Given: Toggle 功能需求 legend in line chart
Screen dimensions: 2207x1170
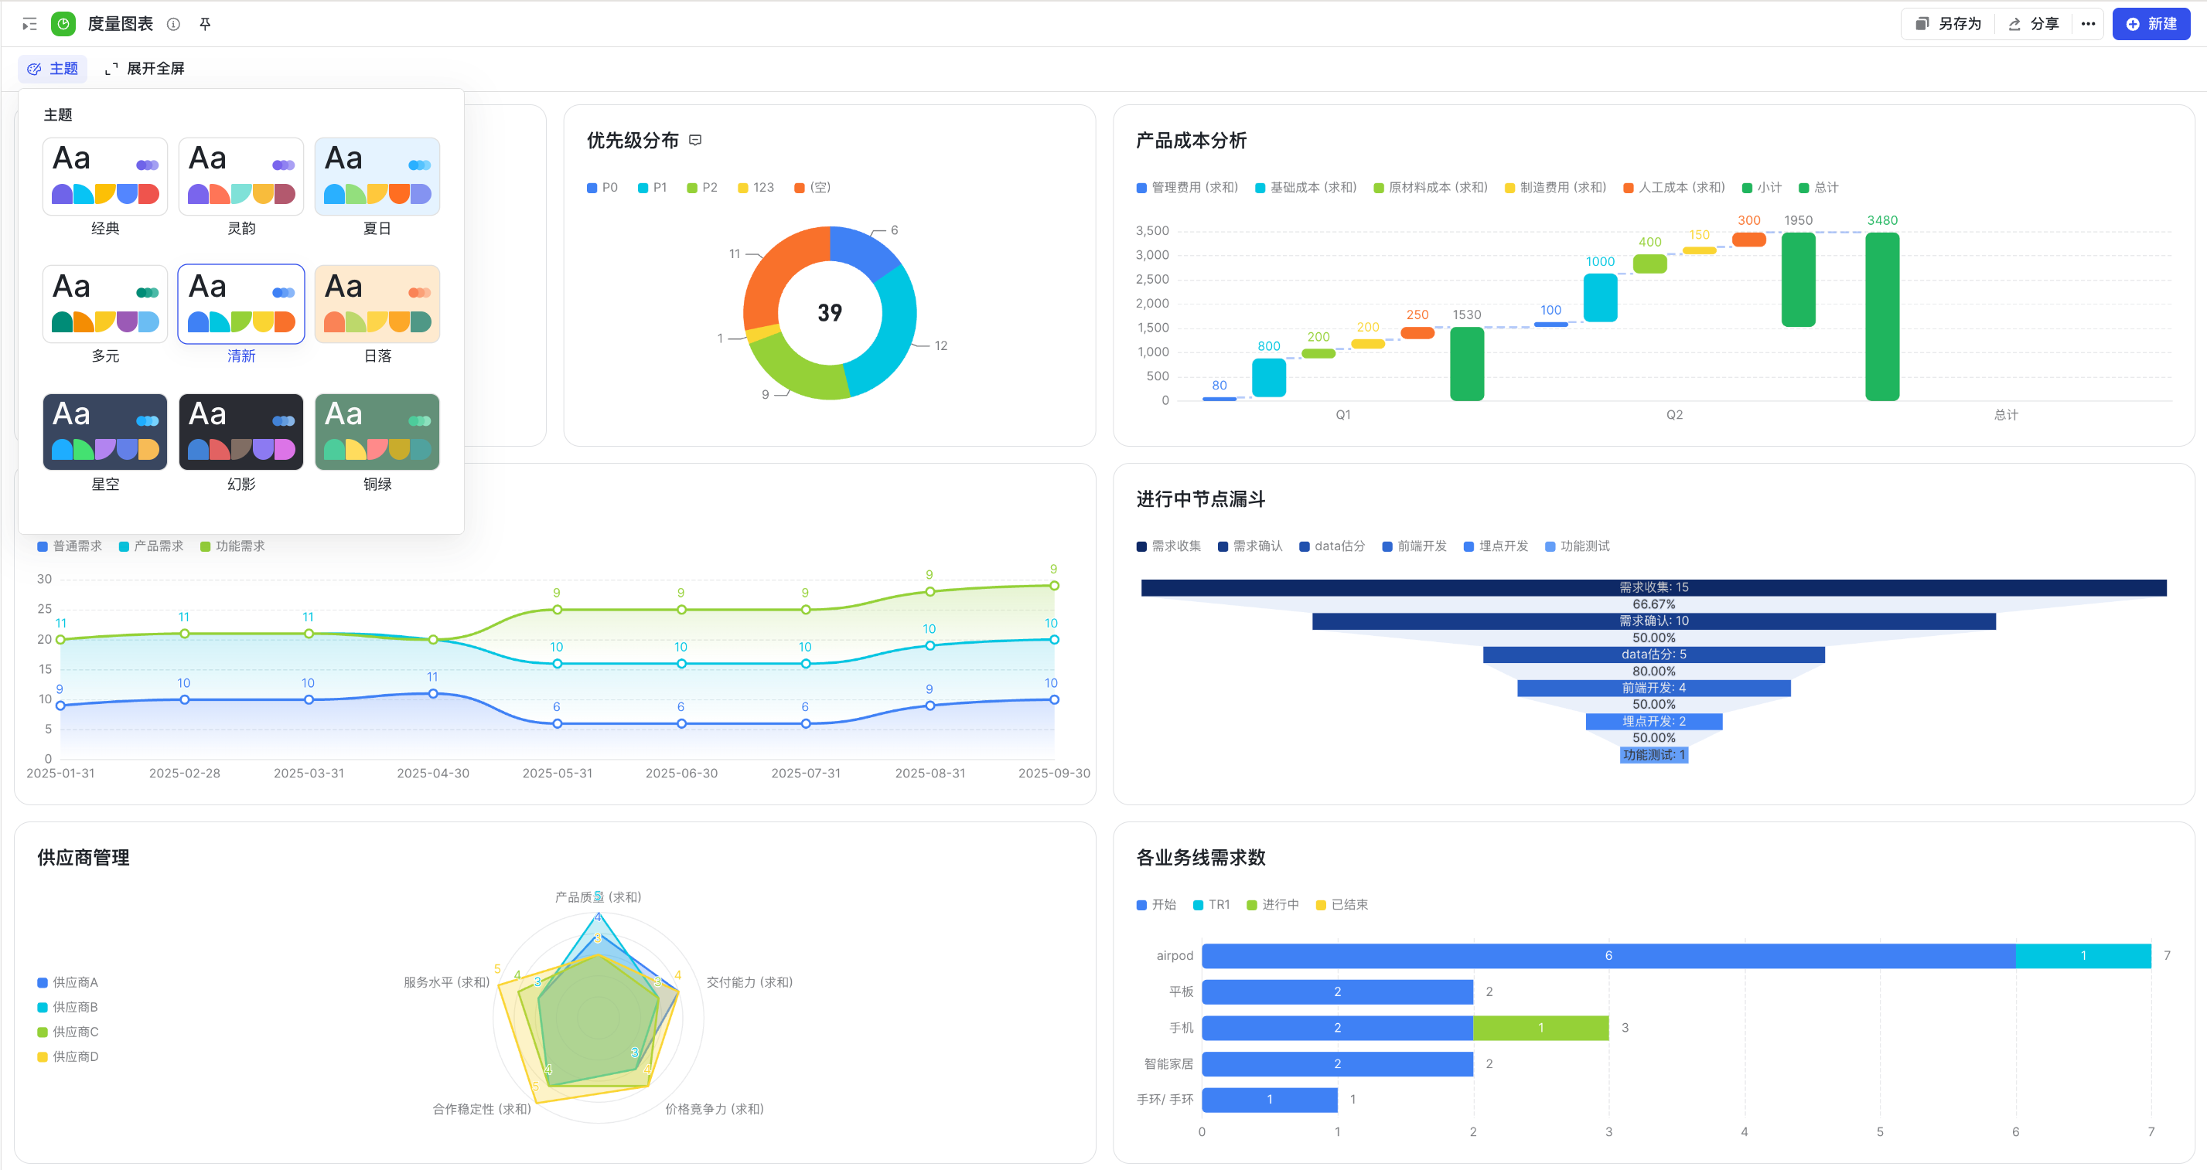Looking at the screenshot, I should pyautogui.click(x=232, y=546).
